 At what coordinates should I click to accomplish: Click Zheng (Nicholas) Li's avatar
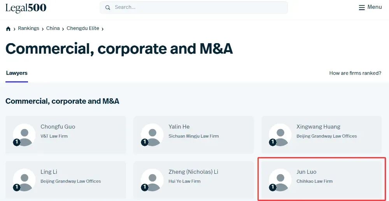(152, 180)
